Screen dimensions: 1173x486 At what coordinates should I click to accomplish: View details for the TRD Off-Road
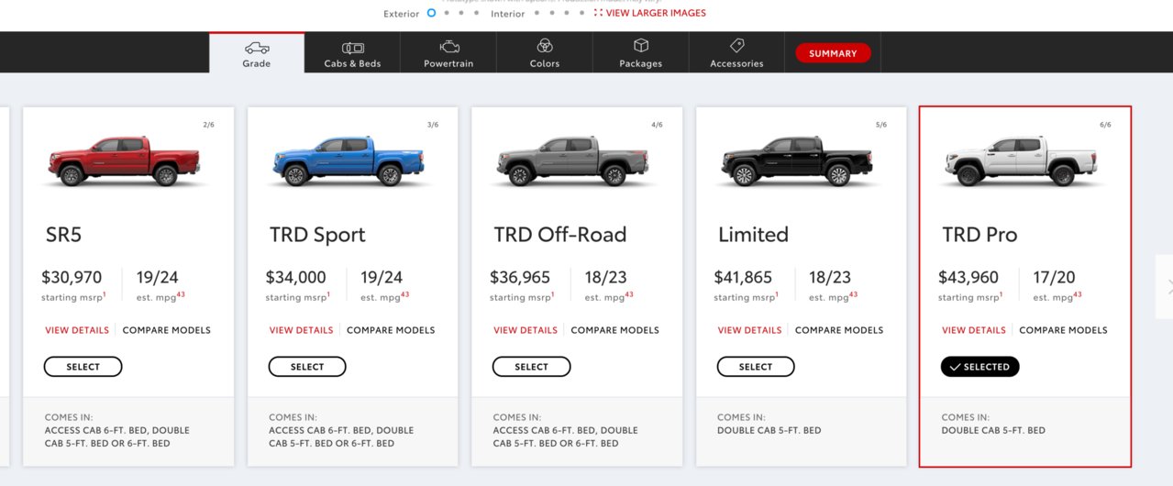pos(526,330)
